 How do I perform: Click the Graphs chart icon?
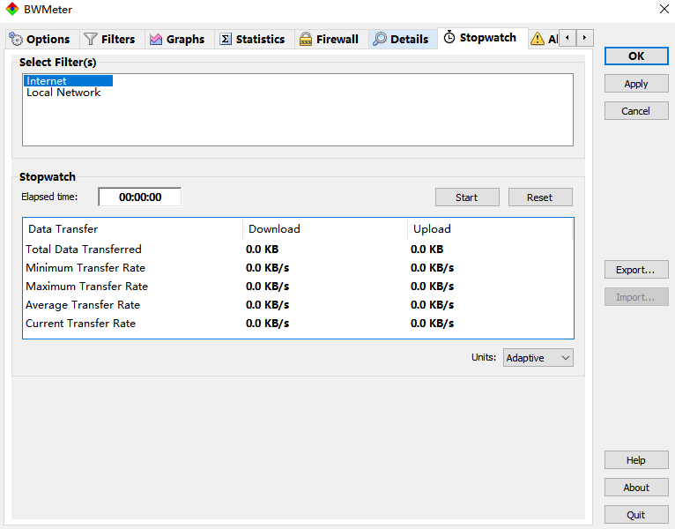point(156,39)
